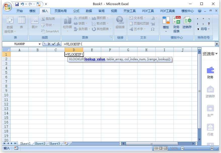Switch to 开始 ribbon tab
Screen dimensions: 221x153
tap(20, 11)
